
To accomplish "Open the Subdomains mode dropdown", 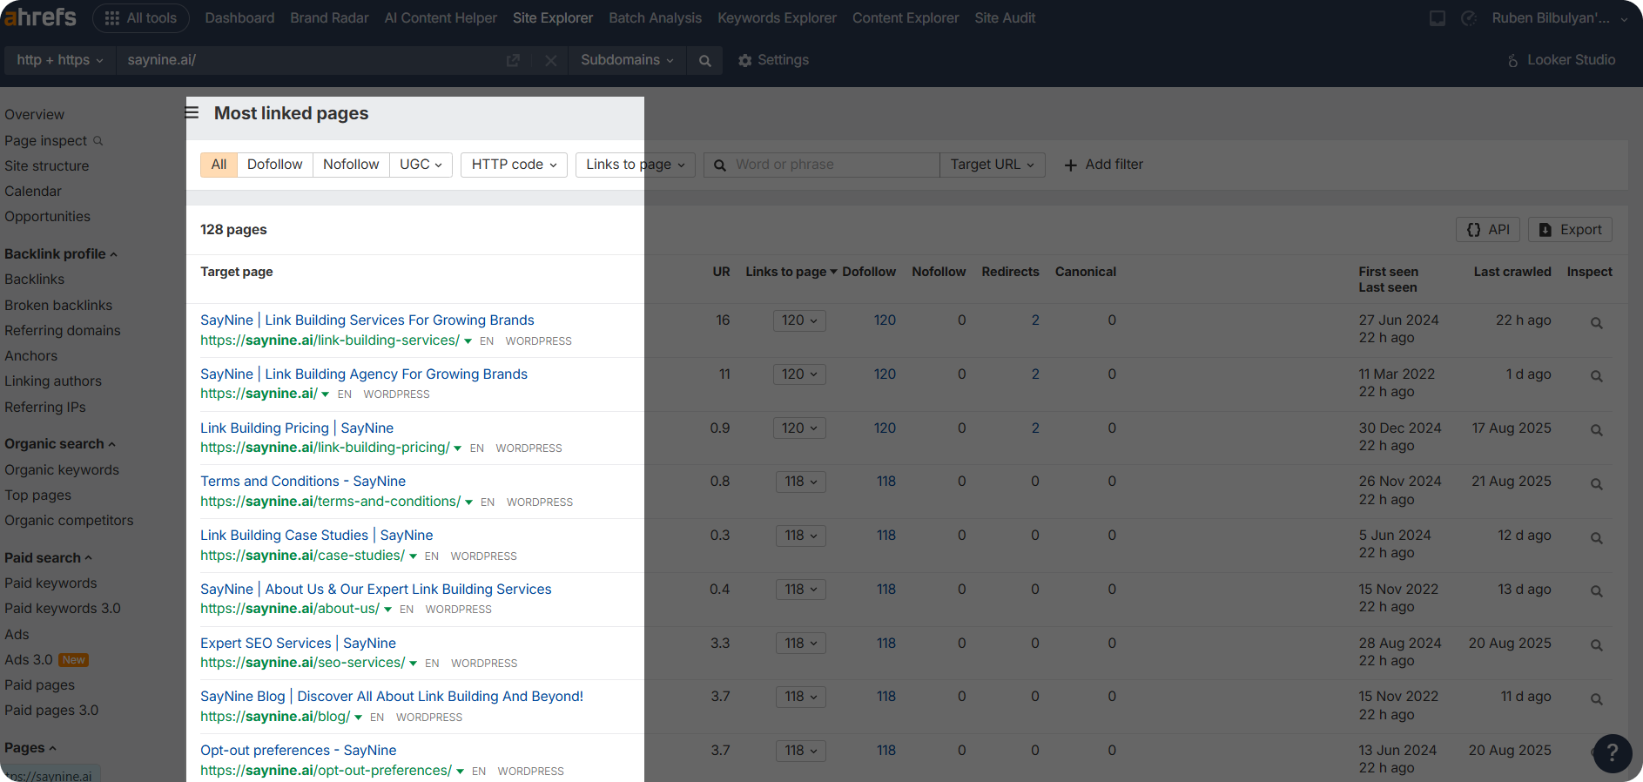I will (627, 60).
